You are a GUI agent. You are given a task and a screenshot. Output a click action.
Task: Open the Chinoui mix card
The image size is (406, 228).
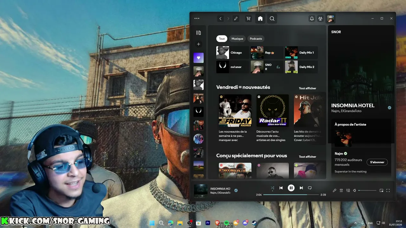pos(235,171)
